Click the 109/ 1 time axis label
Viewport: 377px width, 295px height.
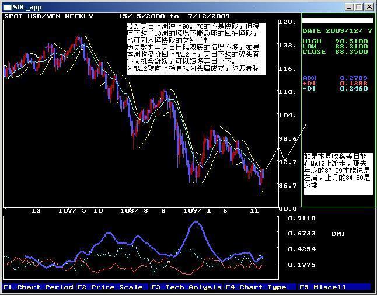(197, 211)
